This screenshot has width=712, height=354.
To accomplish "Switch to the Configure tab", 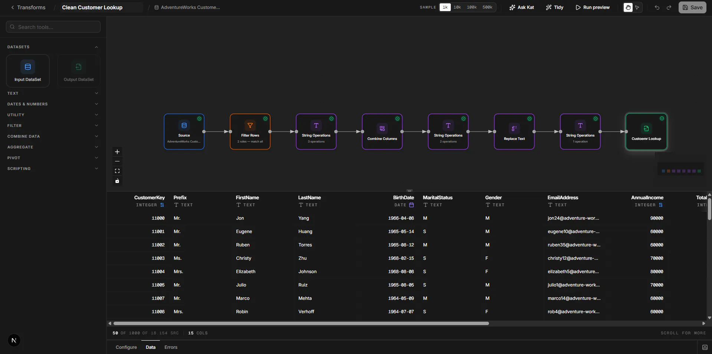I will point(126,347).
